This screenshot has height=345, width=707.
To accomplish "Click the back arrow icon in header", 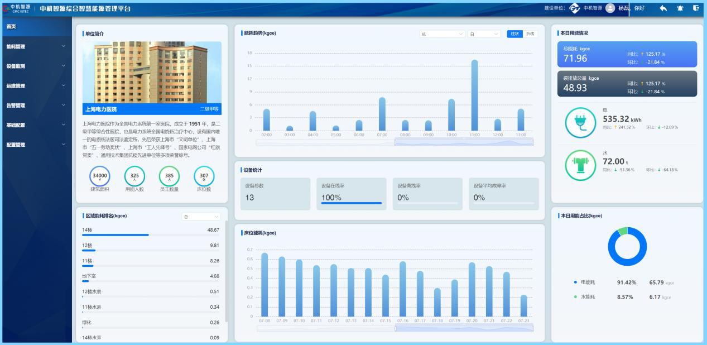I will pyautogui.click(x=663, y=8).
